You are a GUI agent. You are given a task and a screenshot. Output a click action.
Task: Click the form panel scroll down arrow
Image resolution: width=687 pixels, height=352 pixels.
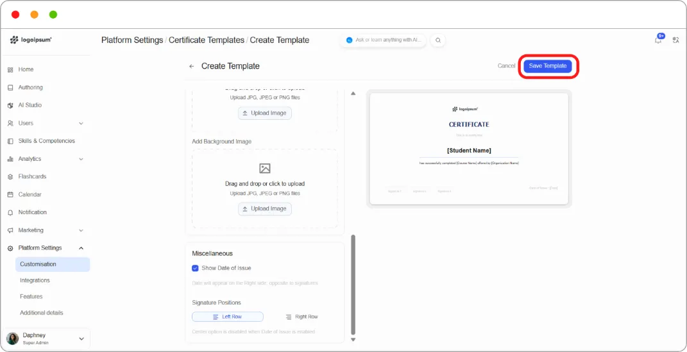[x=353, y=340]
